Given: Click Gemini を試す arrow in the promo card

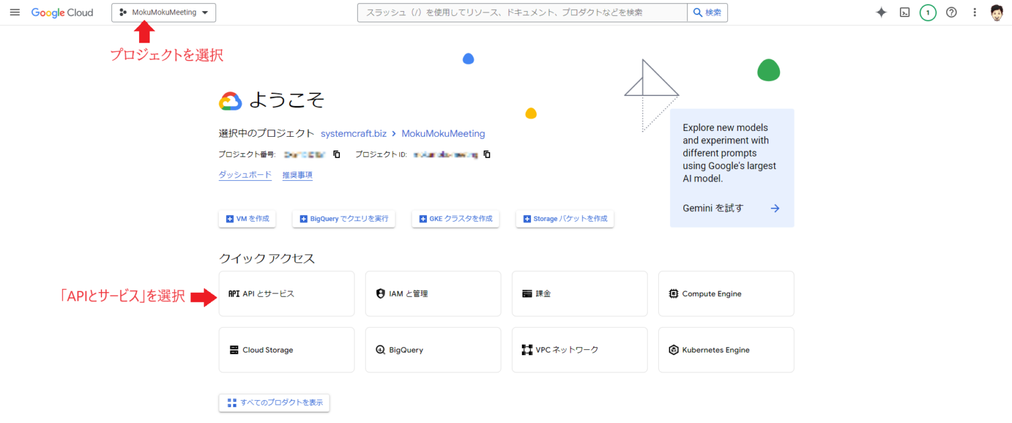Looking at the screenshot, I should point(775,208).
